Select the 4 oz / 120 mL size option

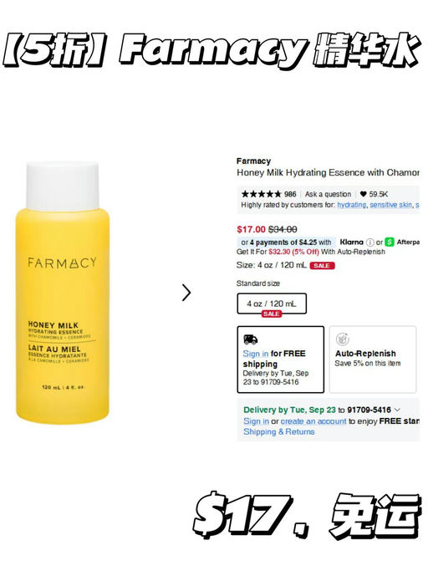pos(272,303)
